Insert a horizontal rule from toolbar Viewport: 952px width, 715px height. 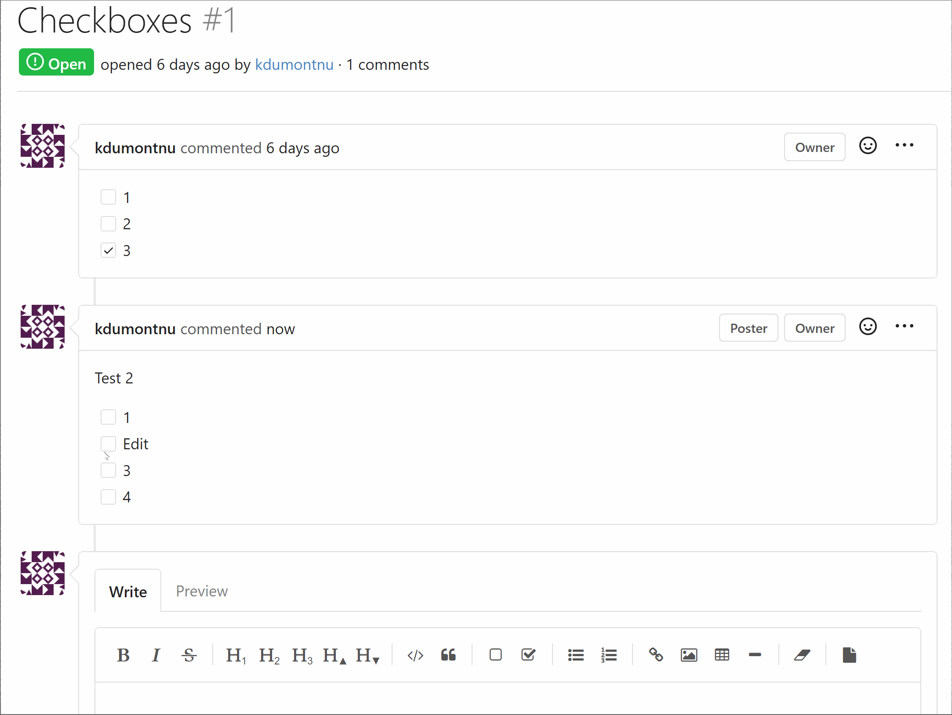pyautogui.click(x=755, y=655)
